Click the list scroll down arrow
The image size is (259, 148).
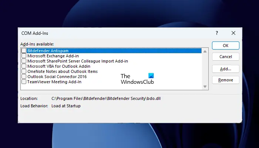[205, 87]
